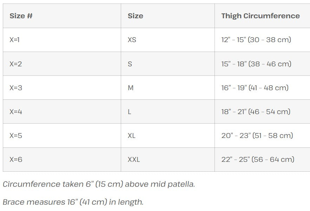Image resolution: width=310 pixels, height=211 pixels.
Task: Click the "Thigh Circumference" column header
Action: [260, 16]
